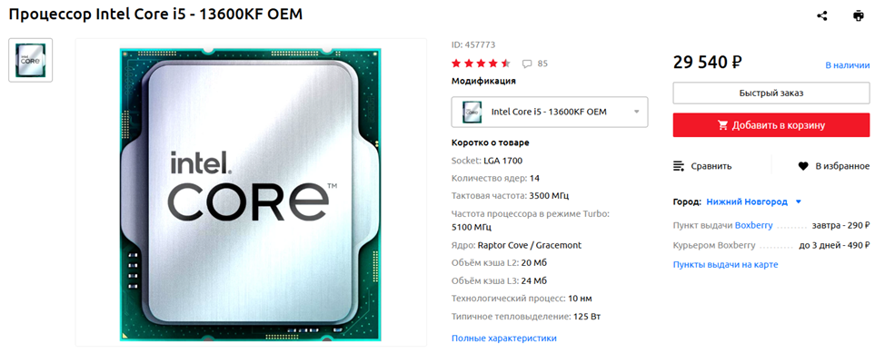Screen dimensions: 885x363
Task: Click the print icon
Action: [858, 15]
